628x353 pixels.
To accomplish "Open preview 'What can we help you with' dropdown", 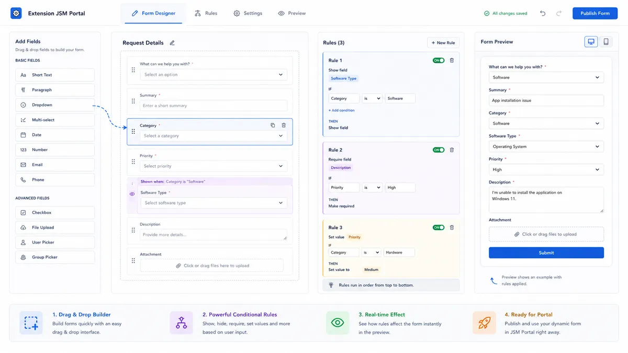I will tap(546, 77).
